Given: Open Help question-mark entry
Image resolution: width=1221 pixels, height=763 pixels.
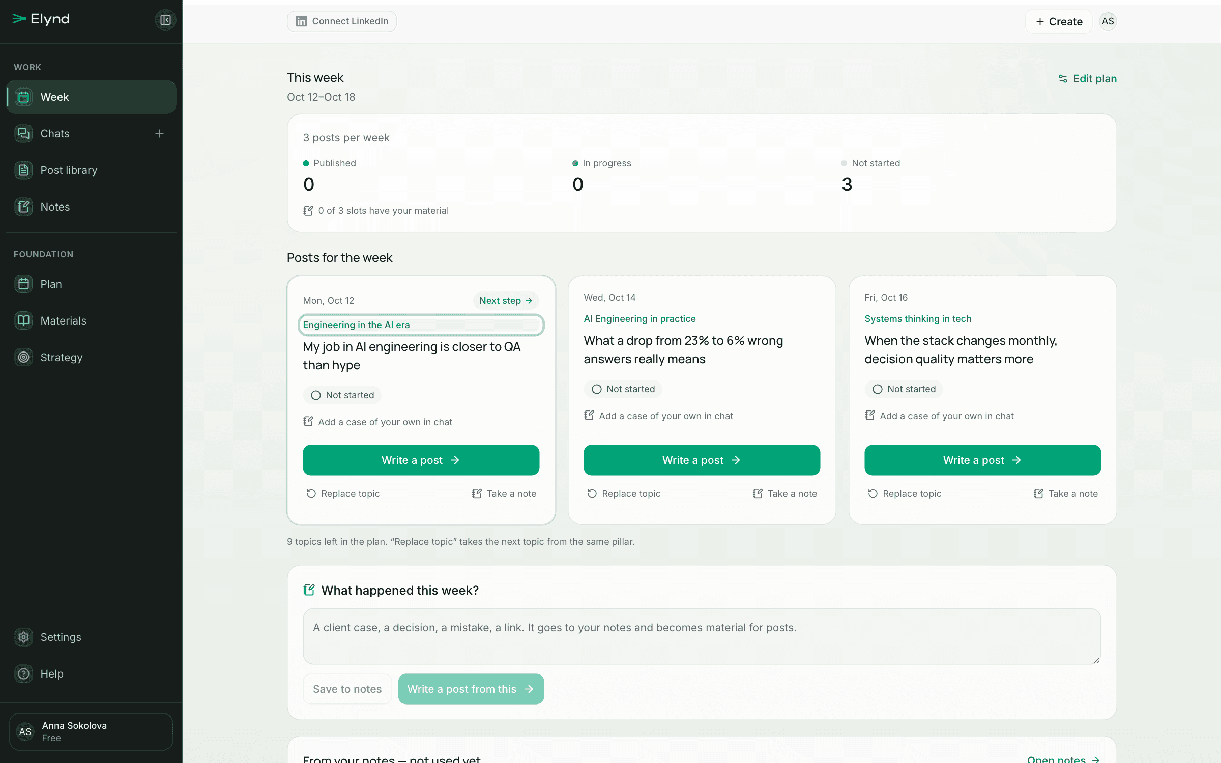Looking at the screenshot, I should (92, 673).
